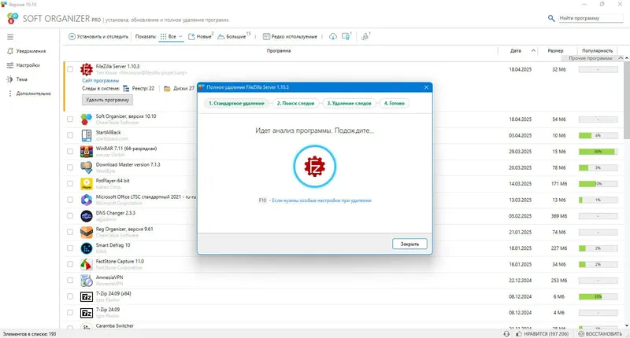This screenshot has height=338, width=630.
Task: Show Новые programs filter
Action: pyautogui.click(x=201, y=36)
